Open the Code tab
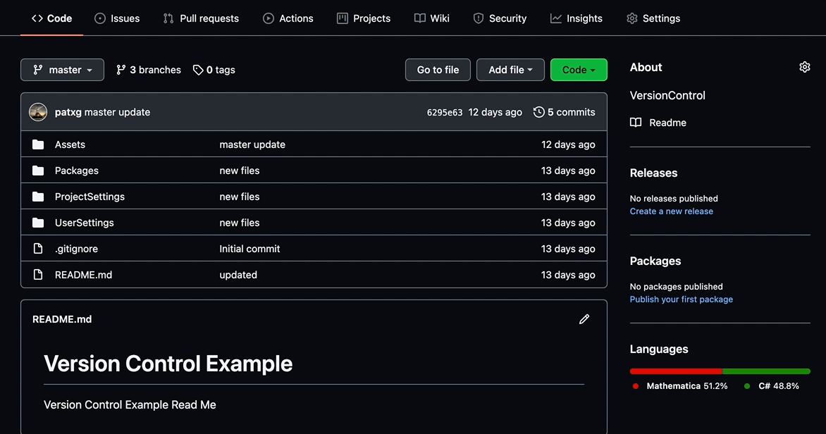826x434 pixels. click(51, 18)
